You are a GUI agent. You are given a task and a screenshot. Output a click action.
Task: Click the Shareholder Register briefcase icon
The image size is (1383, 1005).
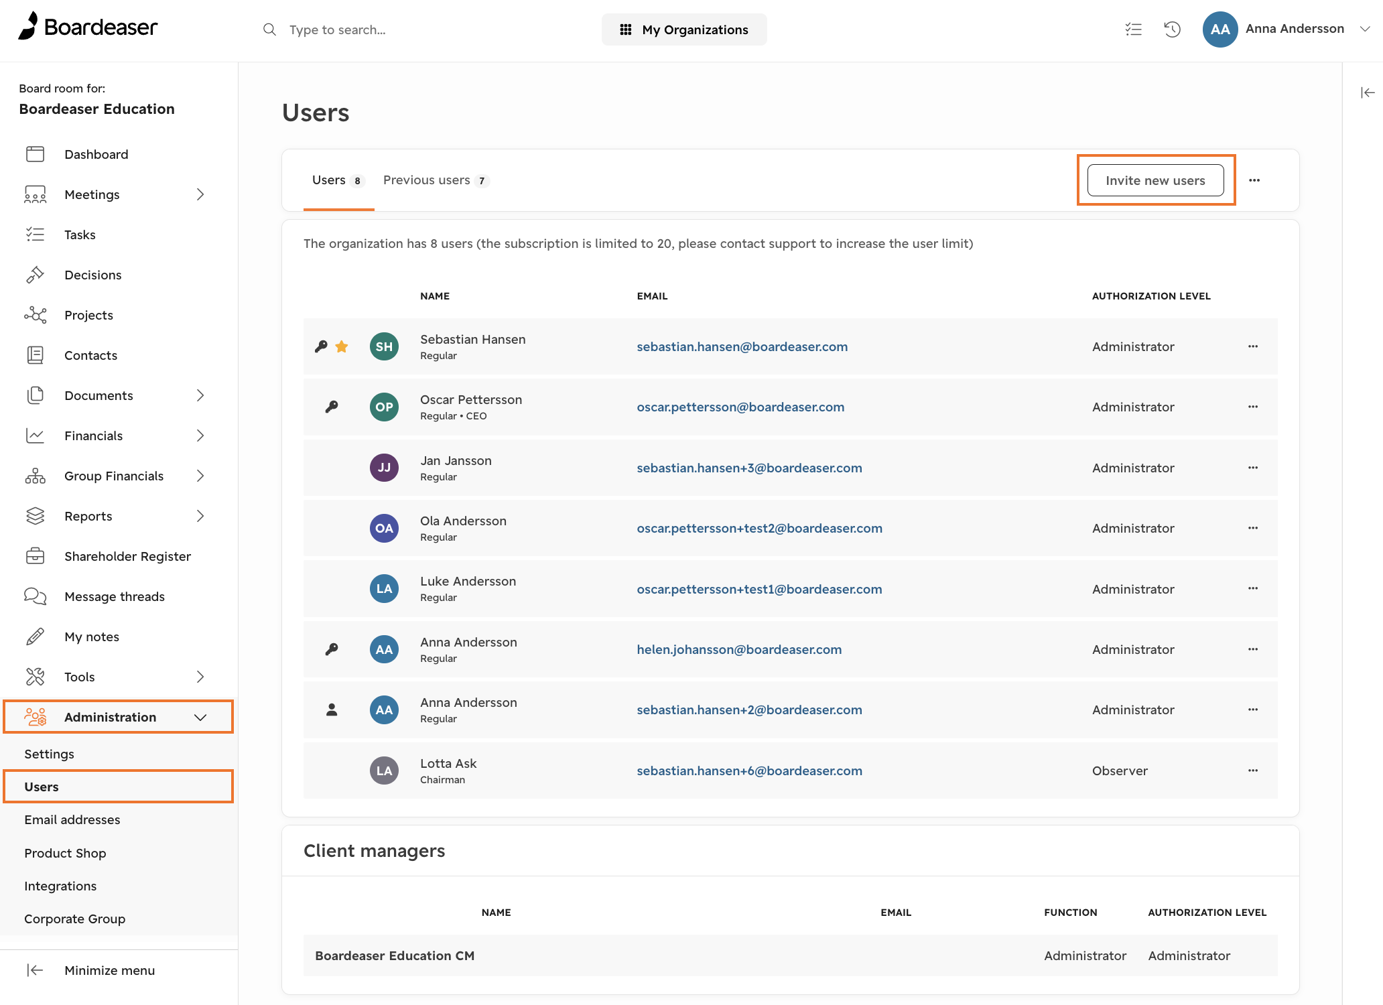tap(35, 556)
